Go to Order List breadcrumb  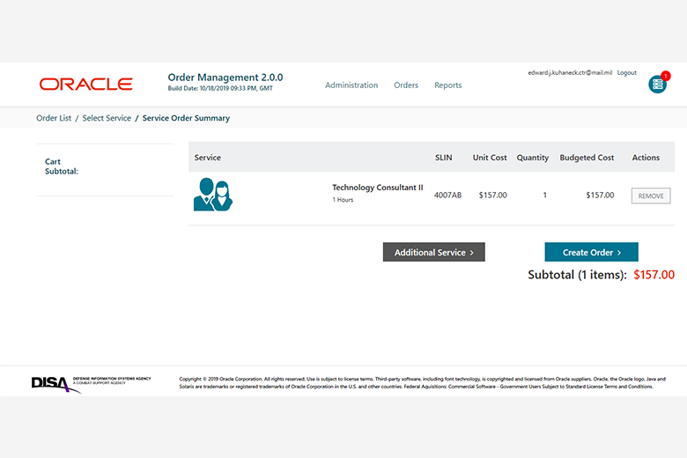tap(54, 118)
